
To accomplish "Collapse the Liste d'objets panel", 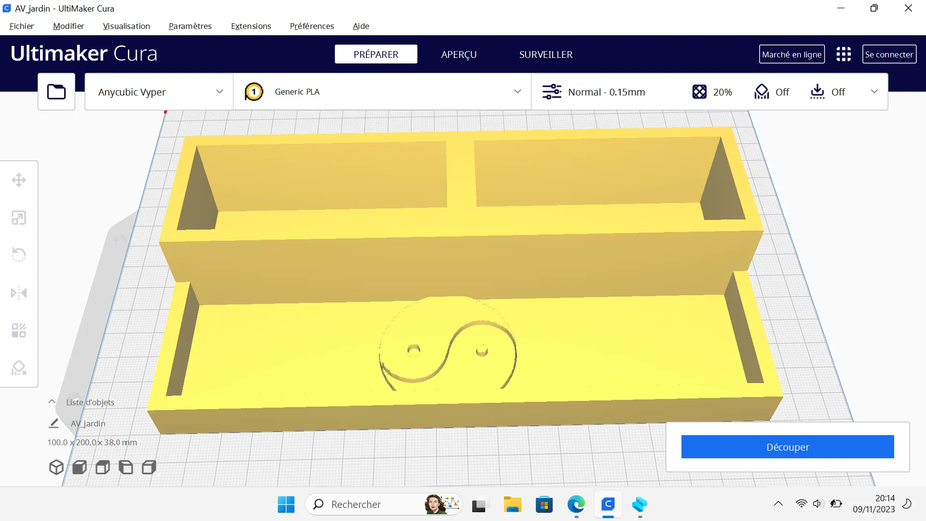I will click(x=52, y=402).
